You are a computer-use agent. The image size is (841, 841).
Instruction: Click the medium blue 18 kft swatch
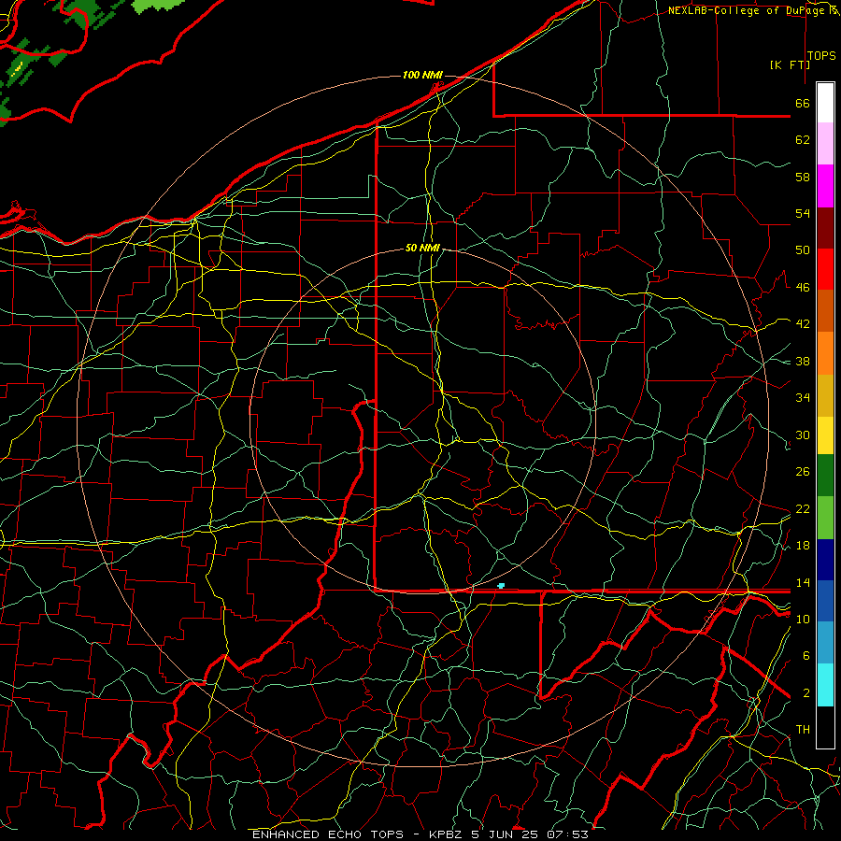[825, 601]
